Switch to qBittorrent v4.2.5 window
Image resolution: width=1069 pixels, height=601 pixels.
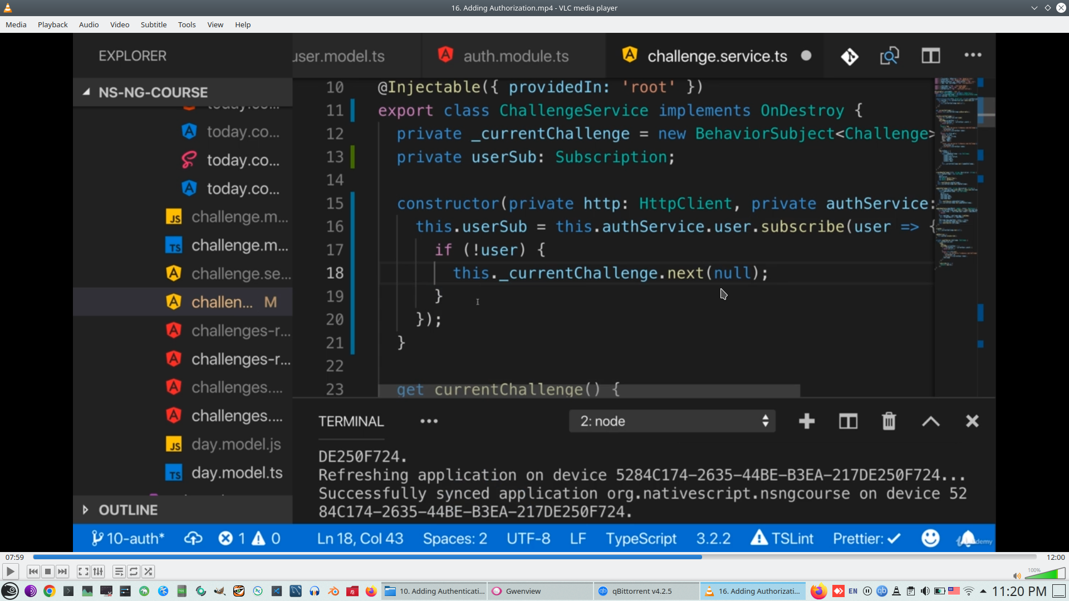(646, 591)
